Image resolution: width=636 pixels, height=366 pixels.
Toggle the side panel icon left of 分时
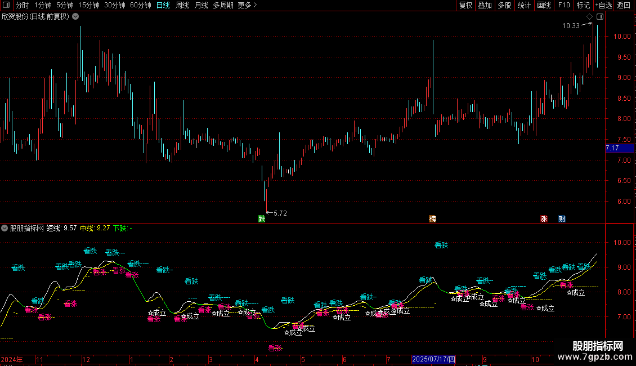tap(6, 5)
